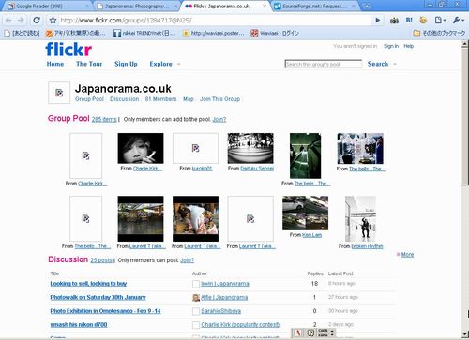Click the browser reload icon

click(37, 21)
